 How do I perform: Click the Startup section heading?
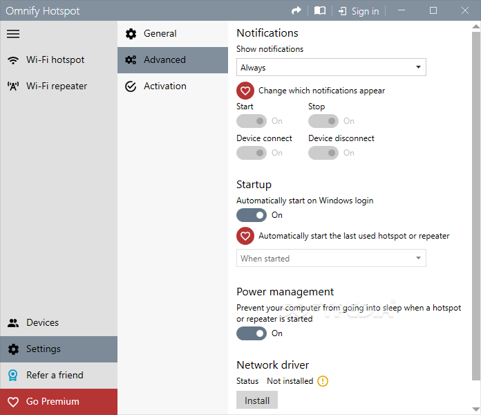click(254, 185)
